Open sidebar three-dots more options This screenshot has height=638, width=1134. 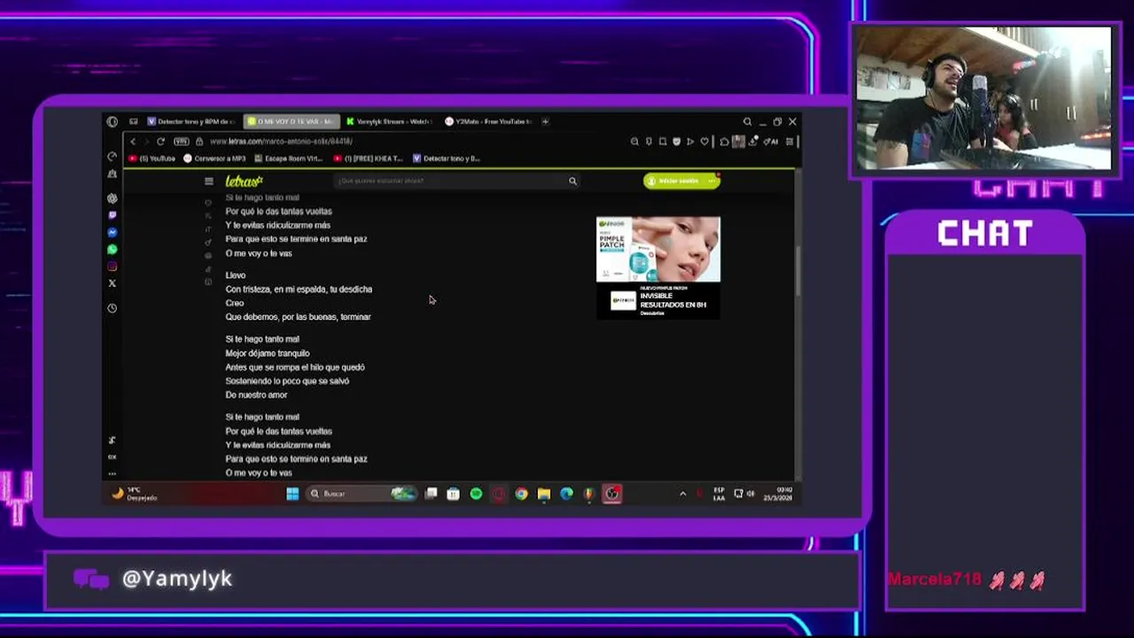pyautogui.click(x=112, y=473)
